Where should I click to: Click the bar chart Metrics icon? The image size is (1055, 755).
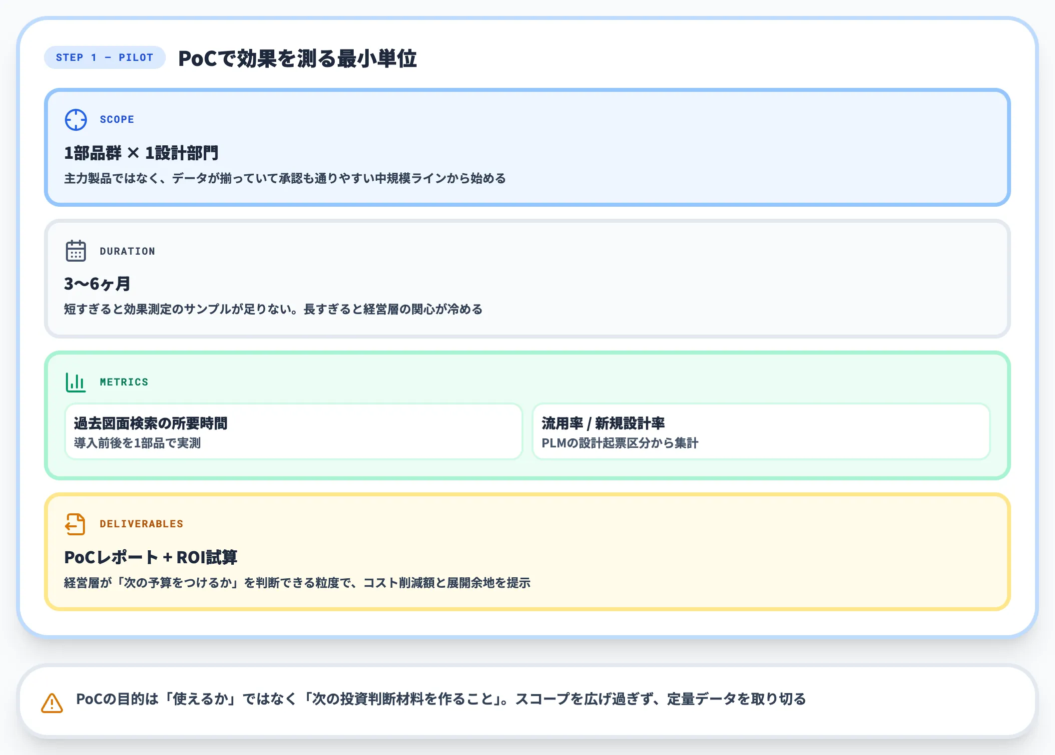[76, 382]
